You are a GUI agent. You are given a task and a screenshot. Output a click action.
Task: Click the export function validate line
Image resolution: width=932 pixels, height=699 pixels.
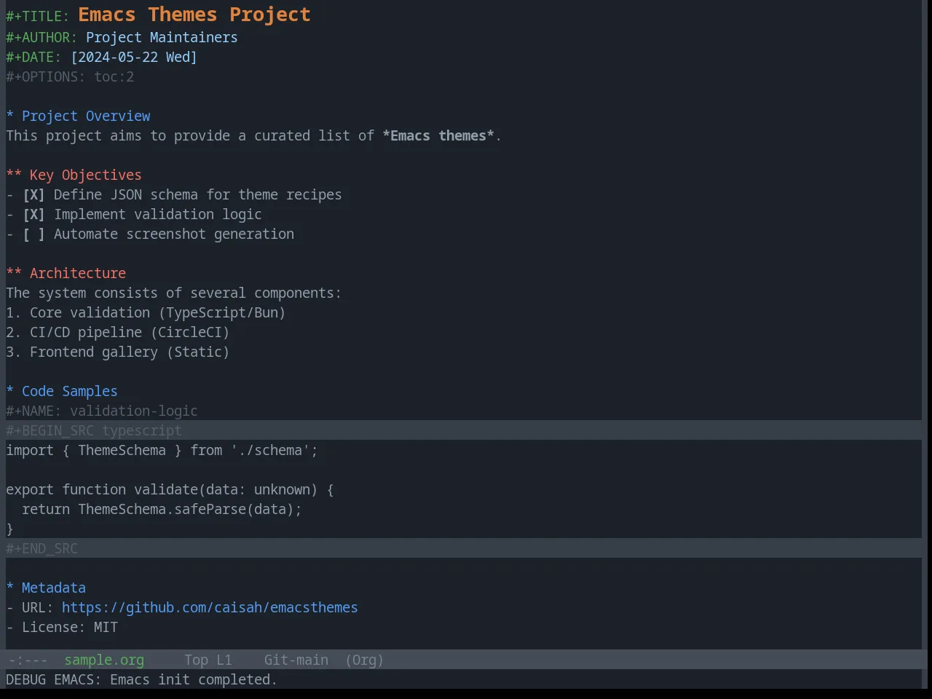pyautogui.click(x=170, y=489)
